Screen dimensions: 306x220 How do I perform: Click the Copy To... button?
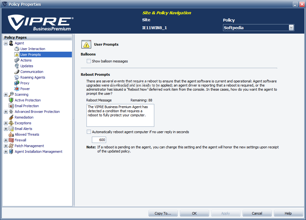click(163, 213)
